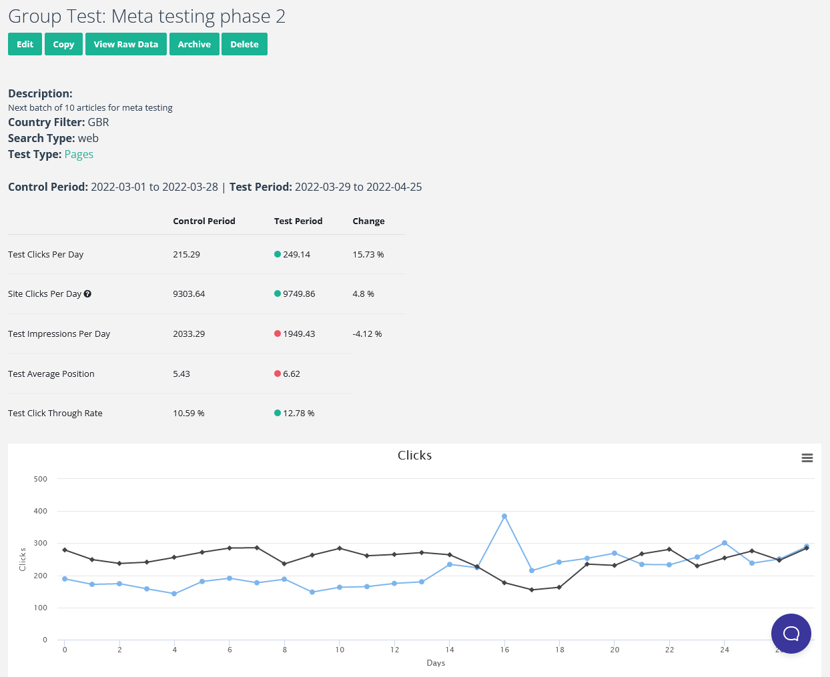The height and width of the screenshot is (677, 830).
Task: Click green status dot beside 9749.86
Action: point(278,293)
